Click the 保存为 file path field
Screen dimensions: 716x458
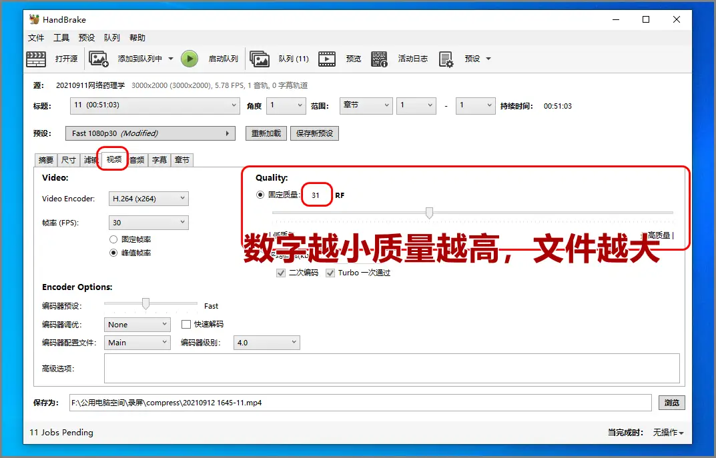pos(360,403)
